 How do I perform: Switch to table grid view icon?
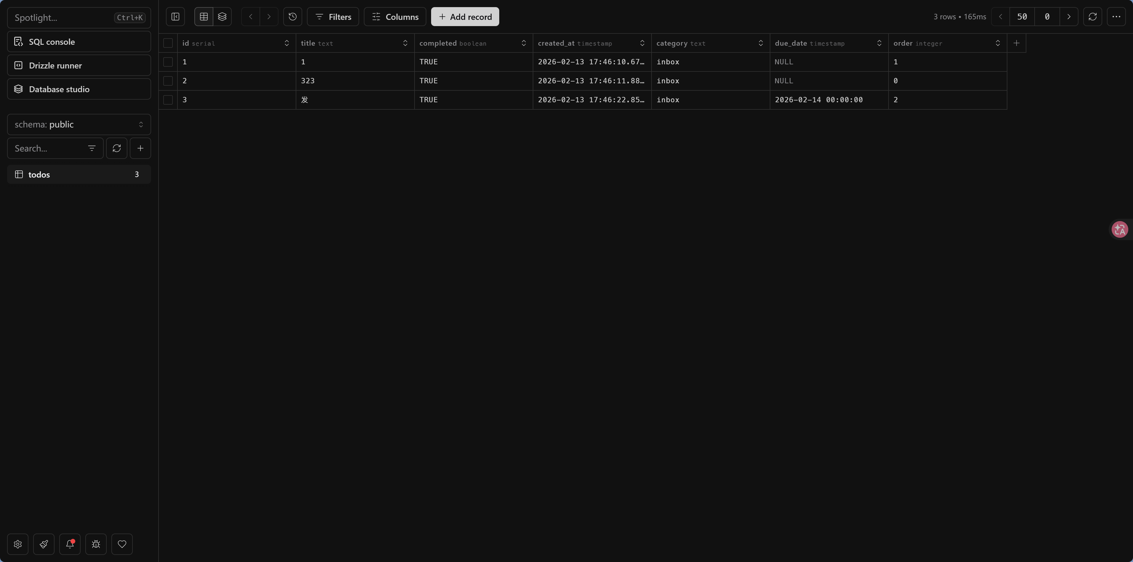tap(204, 17)
